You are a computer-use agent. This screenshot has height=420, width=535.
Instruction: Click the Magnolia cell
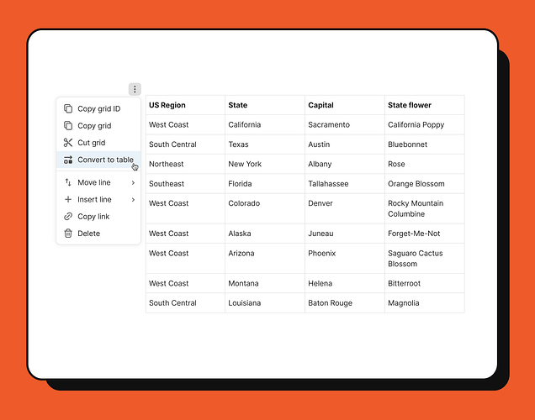point(425,303)
